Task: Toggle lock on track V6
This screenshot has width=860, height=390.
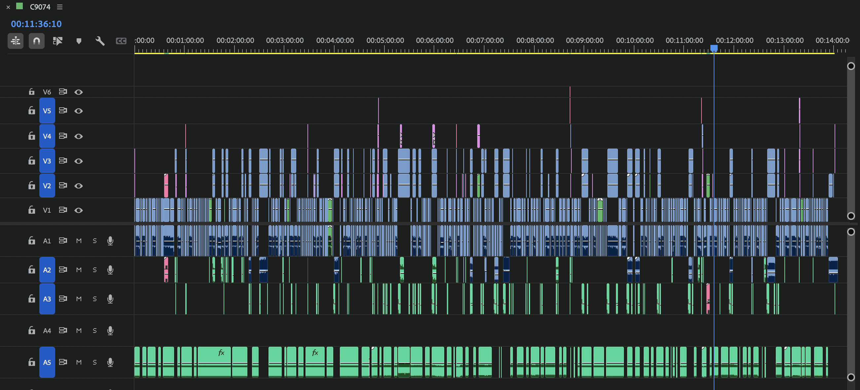Action: [x=32, y=92]
